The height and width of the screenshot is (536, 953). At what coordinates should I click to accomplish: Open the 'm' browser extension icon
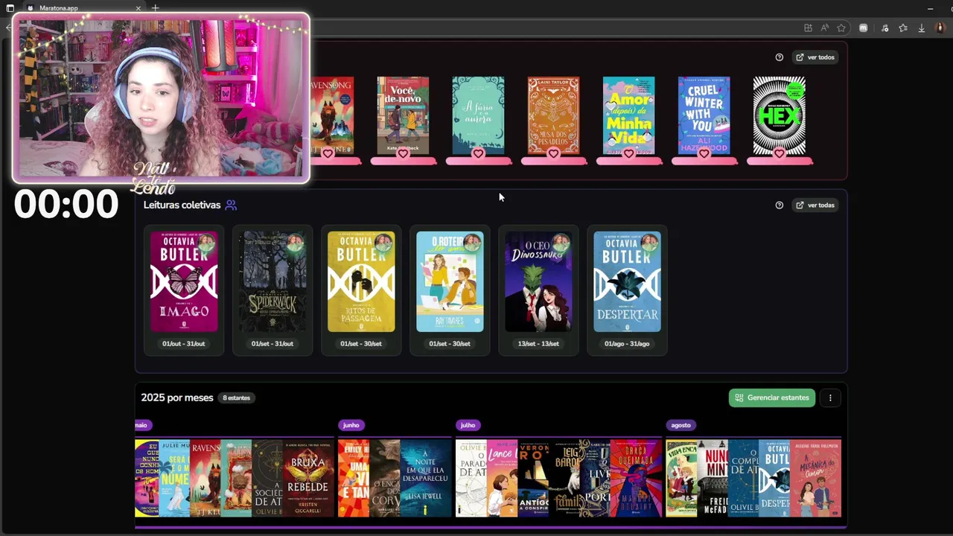pos(863,28)
